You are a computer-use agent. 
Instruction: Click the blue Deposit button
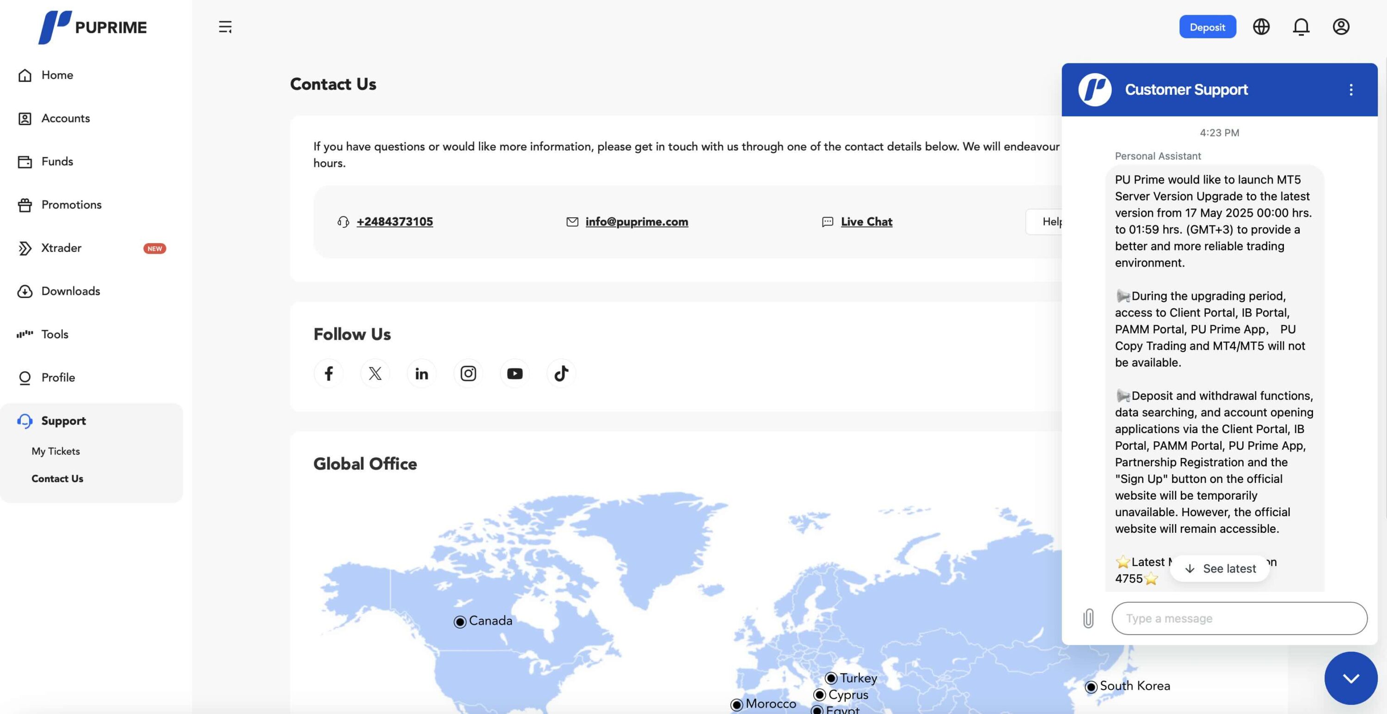pyautogui.click(x=1207, y=27)
